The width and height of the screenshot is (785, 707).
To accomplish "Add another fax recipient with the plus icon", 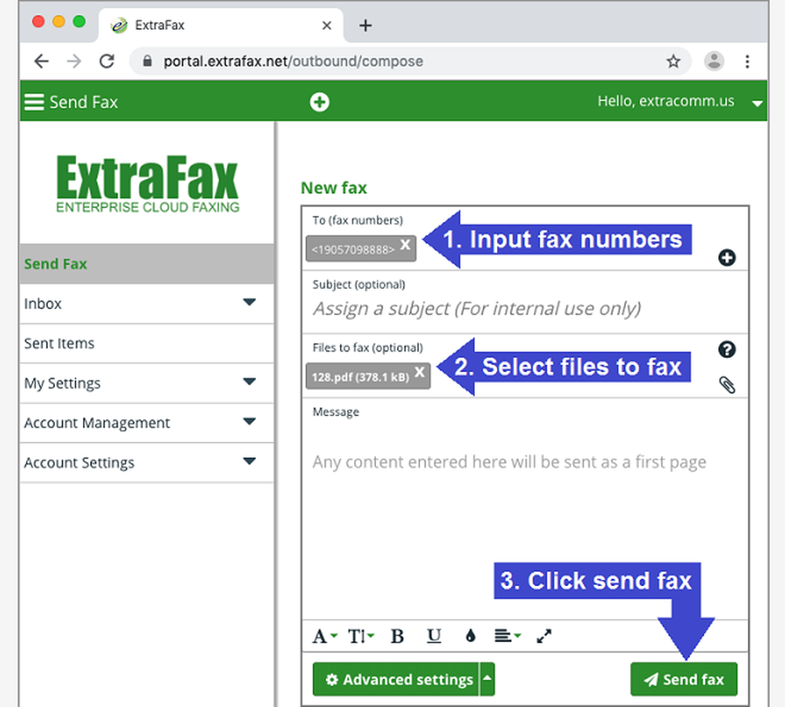I will pos(726,257).
